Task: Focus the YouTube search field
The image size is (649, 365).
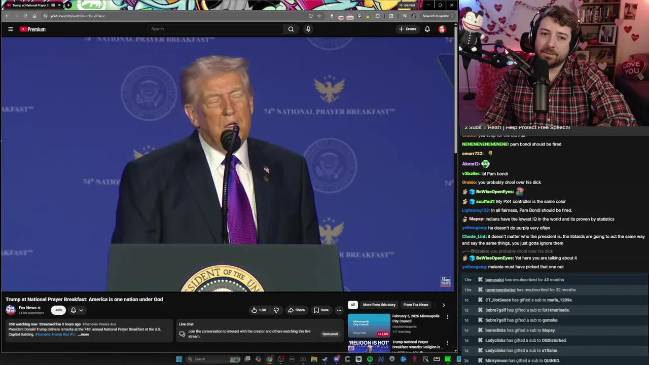Action: click(x=215, y=29)
